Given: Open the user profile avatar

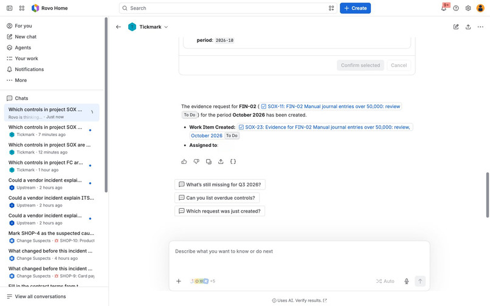Looking at the screenshot, I should 480,8.
